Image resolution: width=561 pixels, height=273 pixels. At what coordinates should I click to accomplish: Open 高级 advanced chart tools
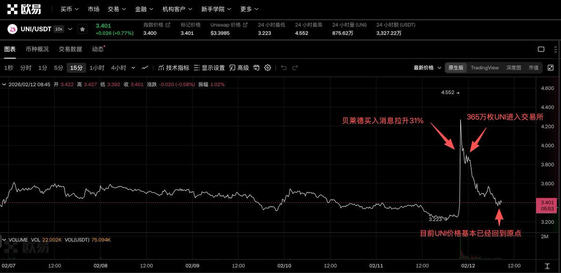coord(239,68)
